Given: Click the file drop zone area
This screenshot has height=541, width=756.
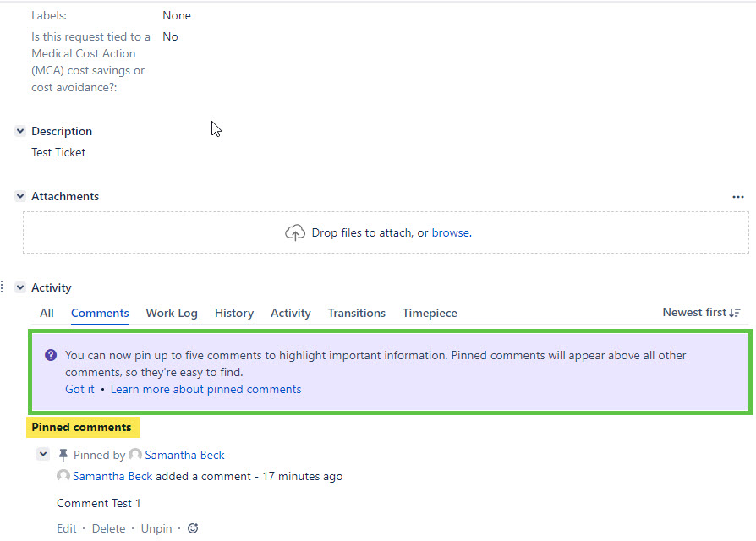Looking at the screenshot, I should point(386,232).
